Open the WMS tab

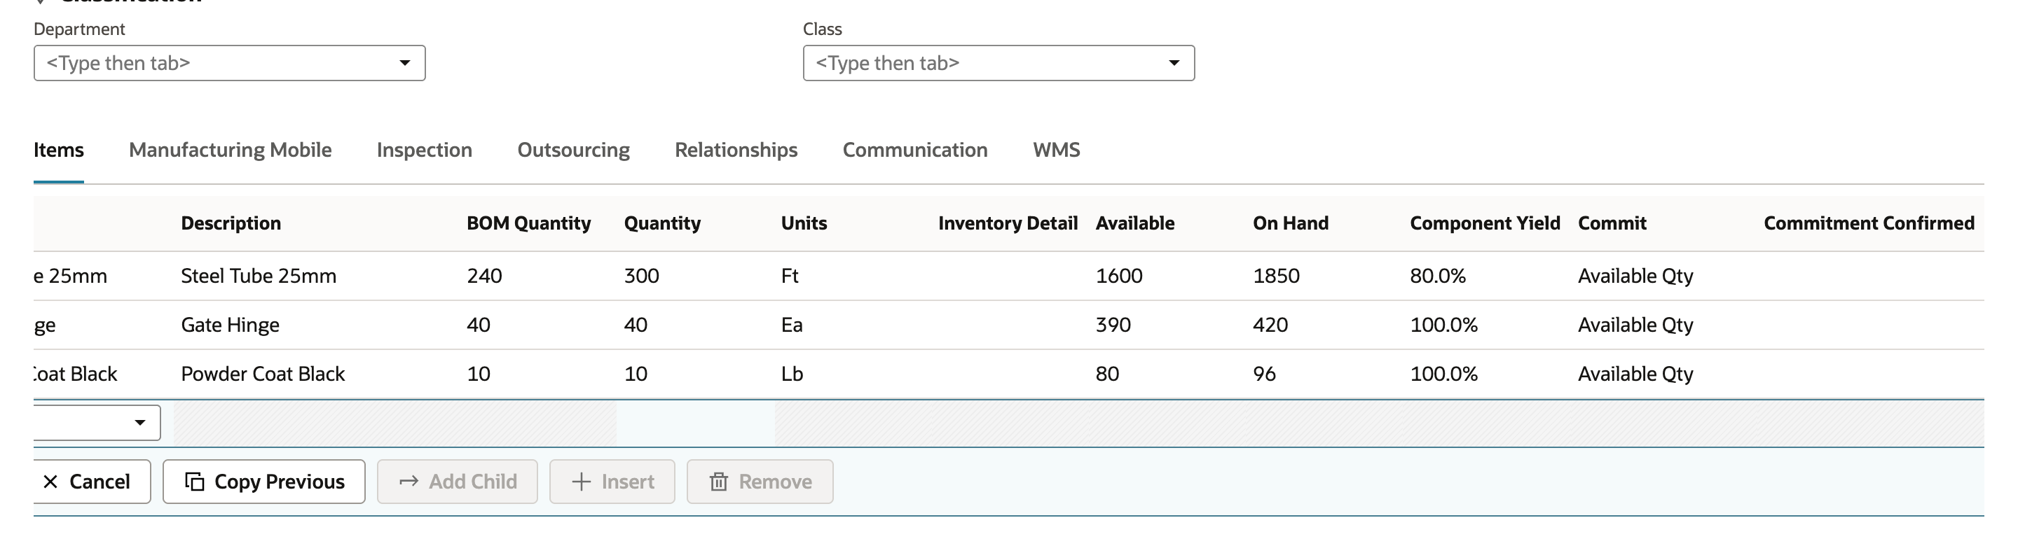pyautogui.click(x=1056, y=150)
